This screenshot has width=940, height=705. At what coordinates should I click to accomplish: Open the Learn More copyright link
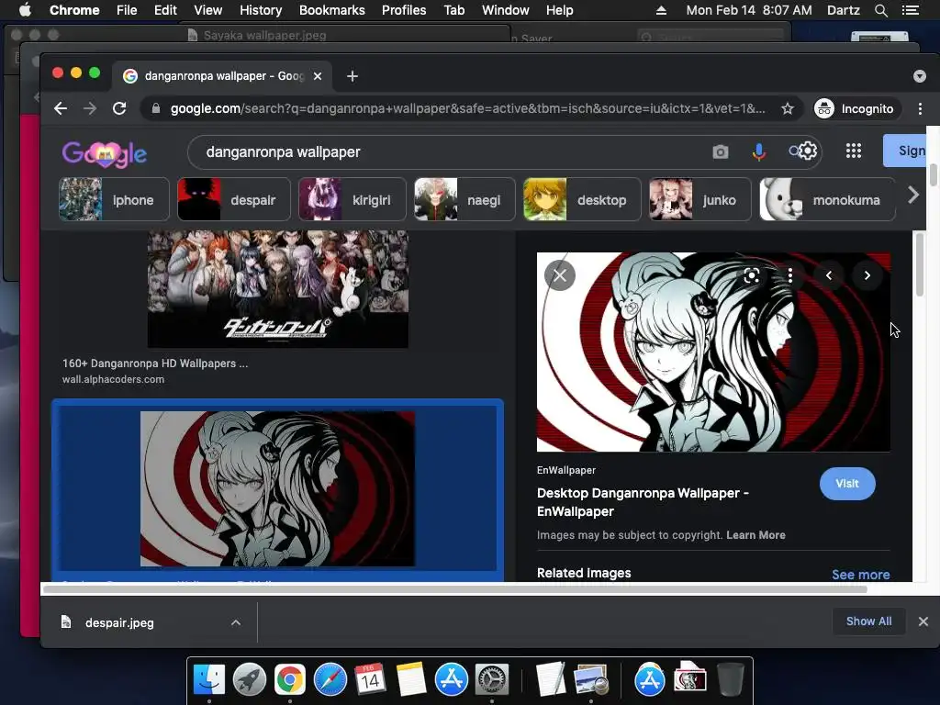[x=755, y=535]
